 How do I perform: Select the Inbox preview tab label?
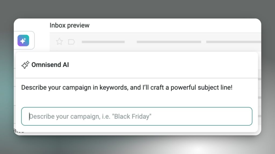pyautogui.click(x=69, y=25)
